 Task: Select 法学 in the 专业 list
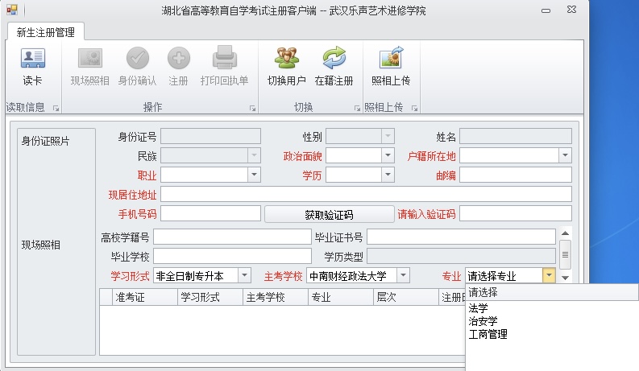point(478,308)
